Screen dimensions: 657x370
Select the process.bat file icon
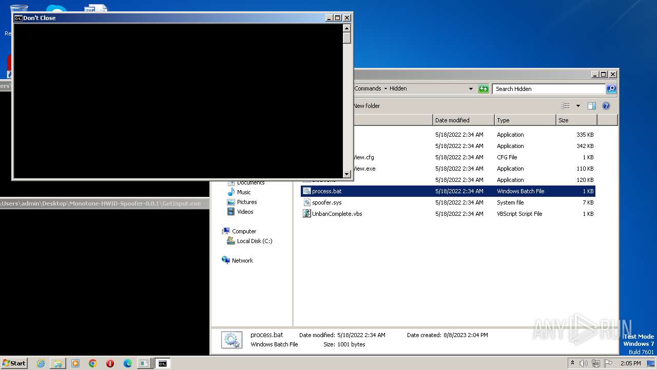pyautogui.click(x=306, y=191)
